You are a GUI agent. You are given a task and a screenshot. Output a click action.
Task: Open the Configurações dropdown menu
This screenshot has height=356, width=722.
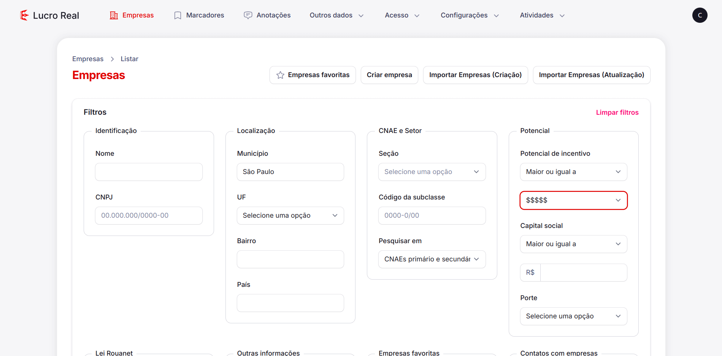tap(469, 15)
